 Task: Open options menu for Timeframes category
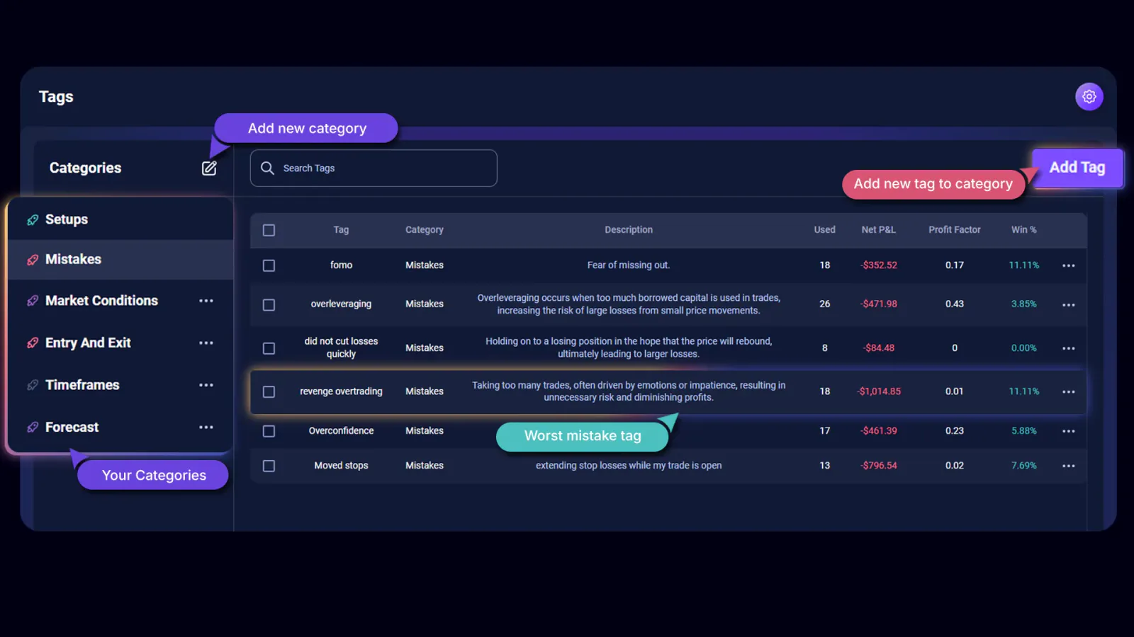(x=206, y=385)
